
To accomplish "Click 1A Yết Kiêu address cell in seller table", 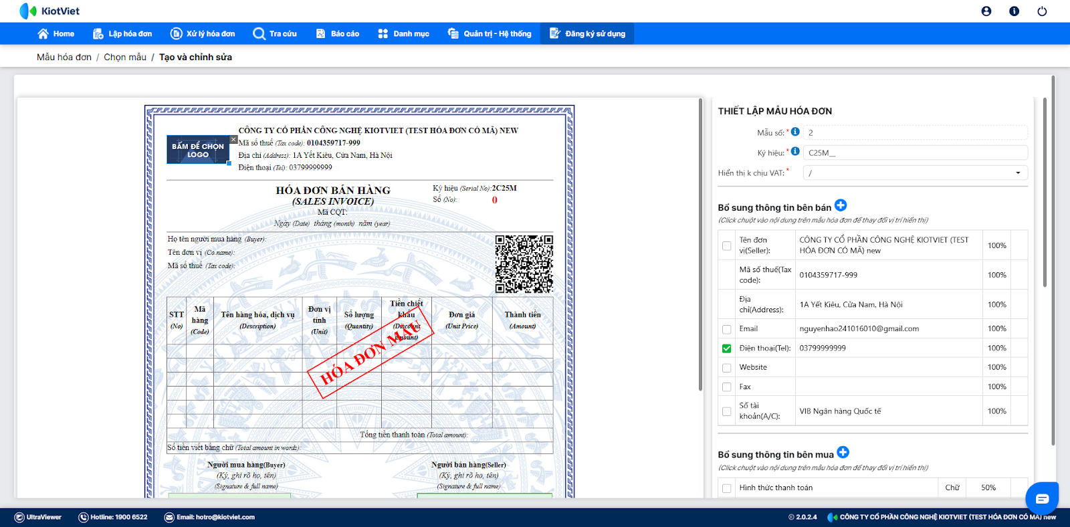I will (x=888, y=304).
